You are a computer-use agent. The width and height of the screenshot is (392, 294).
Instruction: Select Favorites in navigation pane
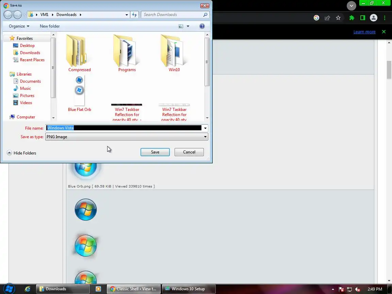click(24, 38)
